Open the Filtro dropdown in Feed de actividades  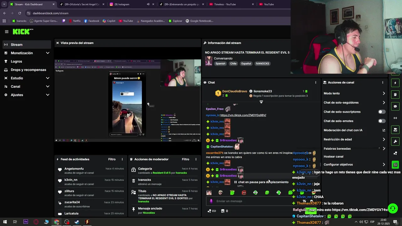click(x=112, y=159)
